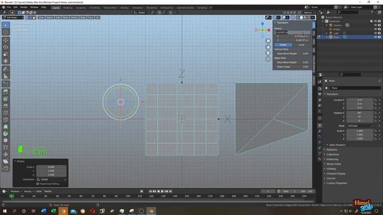Screen dimensions: 383x215
Task: Open the File menu
Action: click(9, 7)
